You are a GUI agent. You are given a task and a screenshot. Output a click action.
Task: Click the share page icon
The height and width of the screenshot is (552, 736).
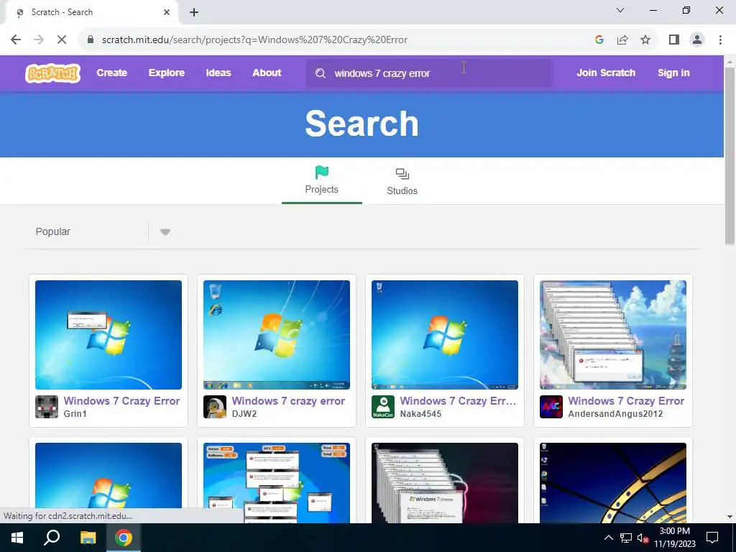[x=622, y=40]
